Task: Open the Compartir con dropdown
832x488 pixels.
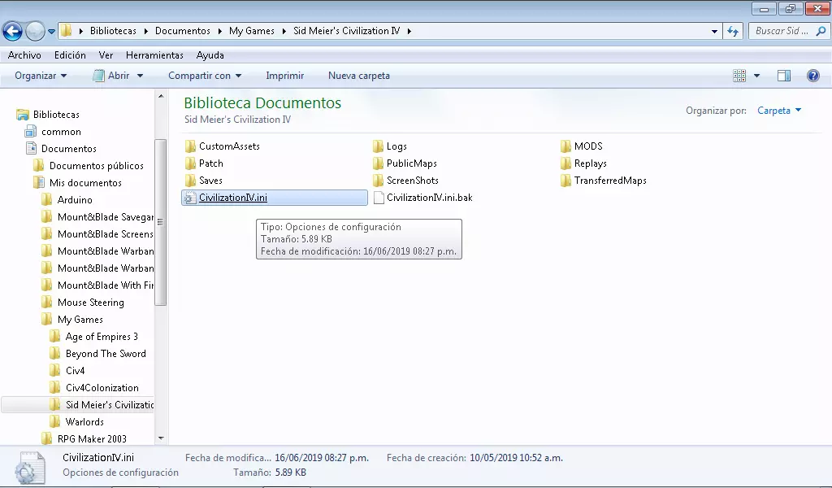Action: 205,76
